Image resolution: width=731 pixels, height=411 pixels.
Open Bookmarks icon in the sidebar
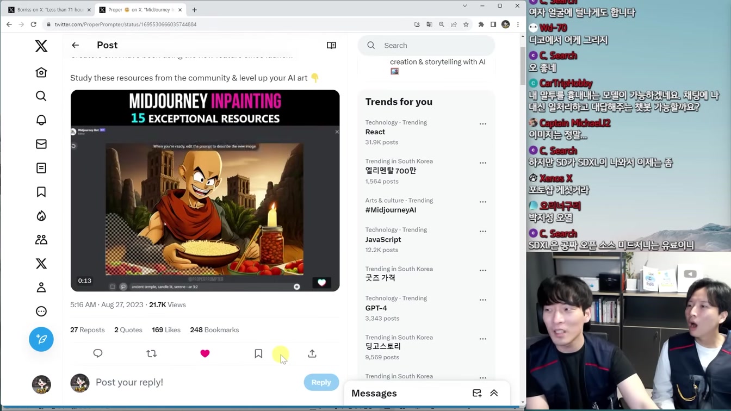[41, 192]
